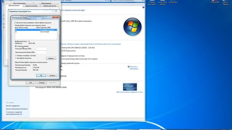Click the Задать button
The image size is (232, 130).
pos(51,58)
